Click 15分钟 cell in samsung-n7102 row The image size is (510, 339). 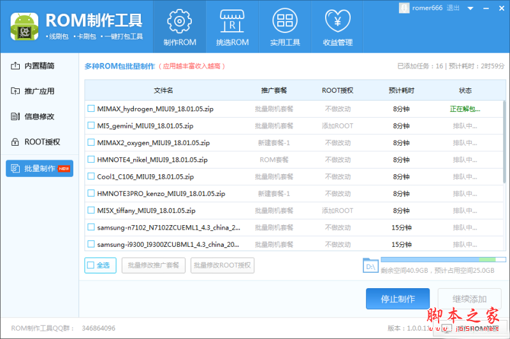point(402,228)
